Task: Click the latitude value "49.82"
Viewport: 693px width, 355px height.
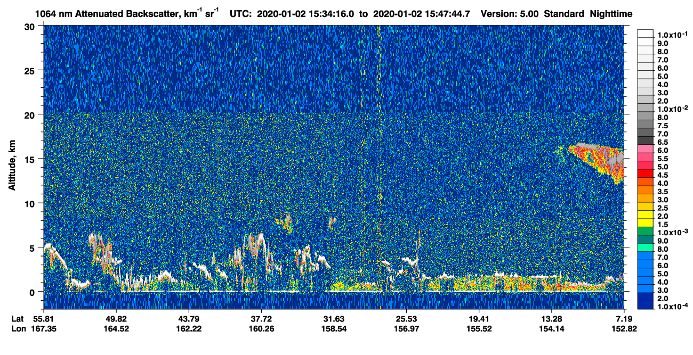Action: (x=116, y=319)
